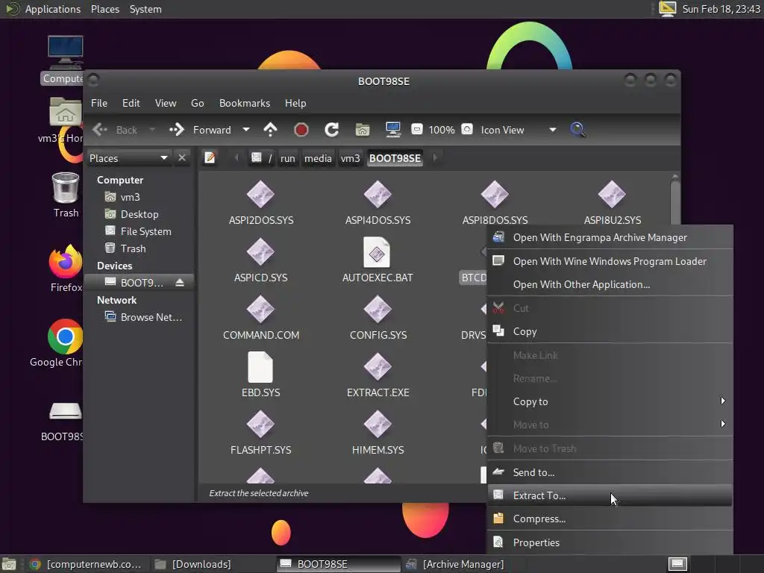
Task: Click the zoom out minus icon
Action: (416, 130)
